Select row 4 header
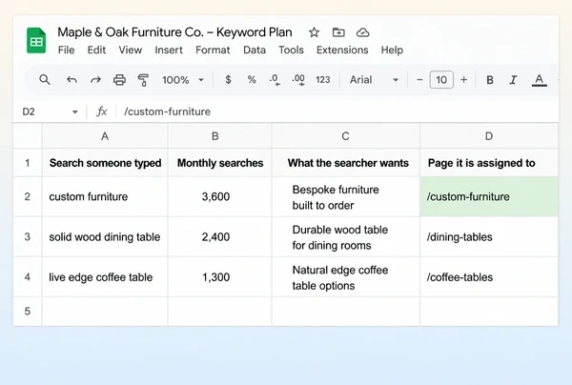 [28, 276]
